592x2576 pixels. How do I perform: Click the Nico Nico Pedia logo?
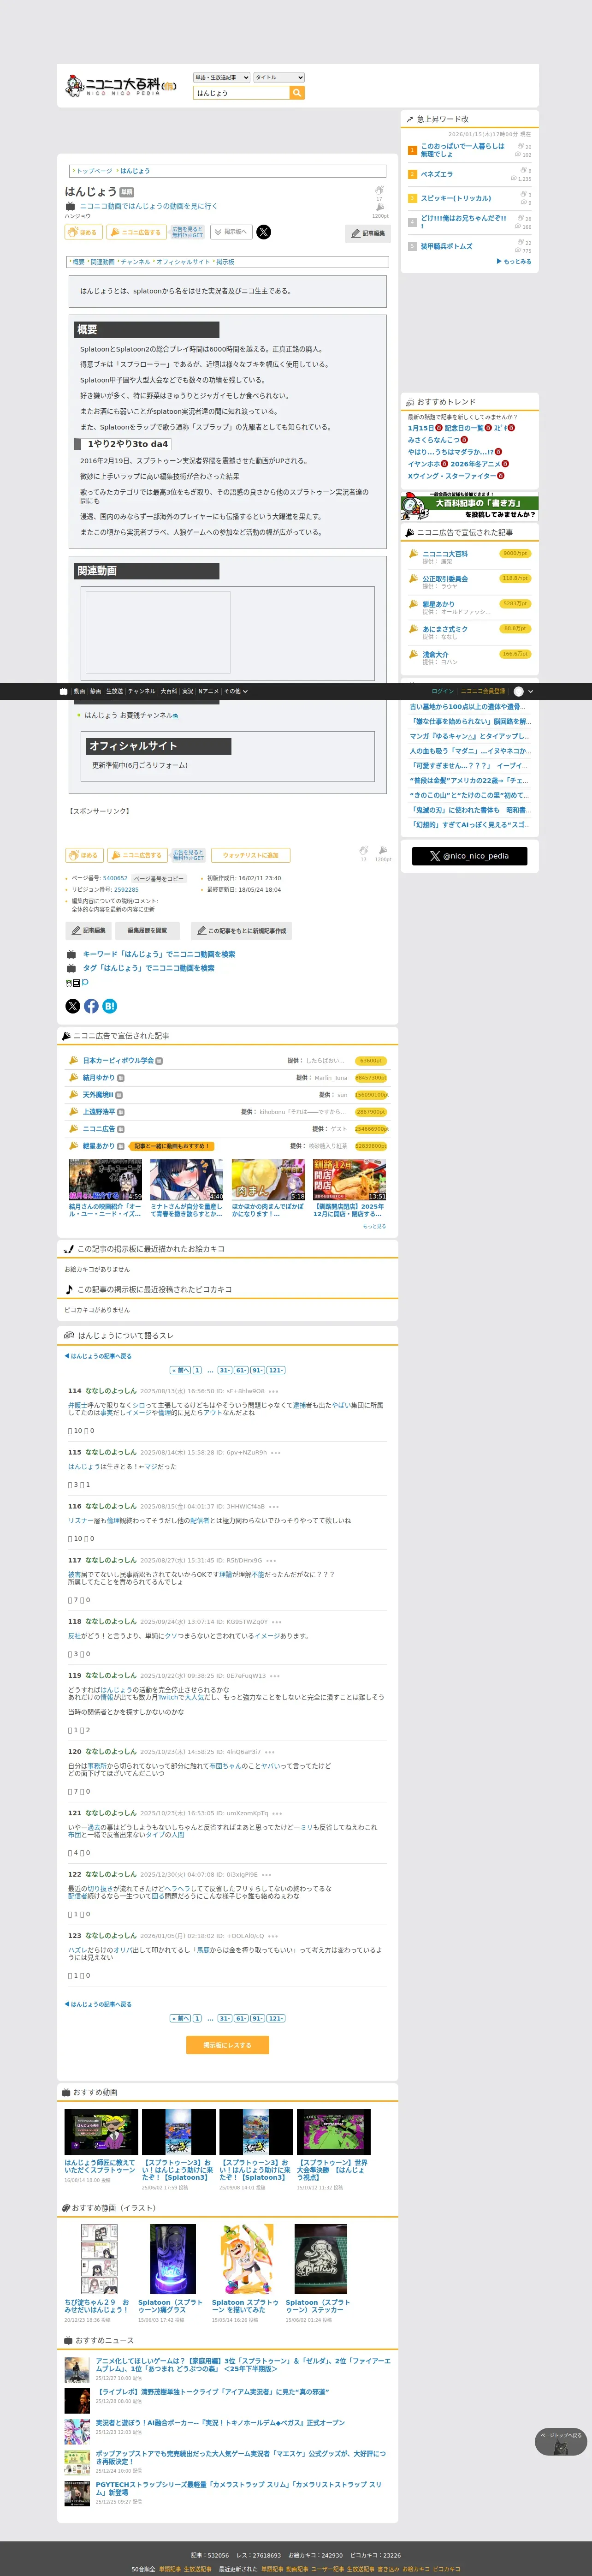coord(120,86)
